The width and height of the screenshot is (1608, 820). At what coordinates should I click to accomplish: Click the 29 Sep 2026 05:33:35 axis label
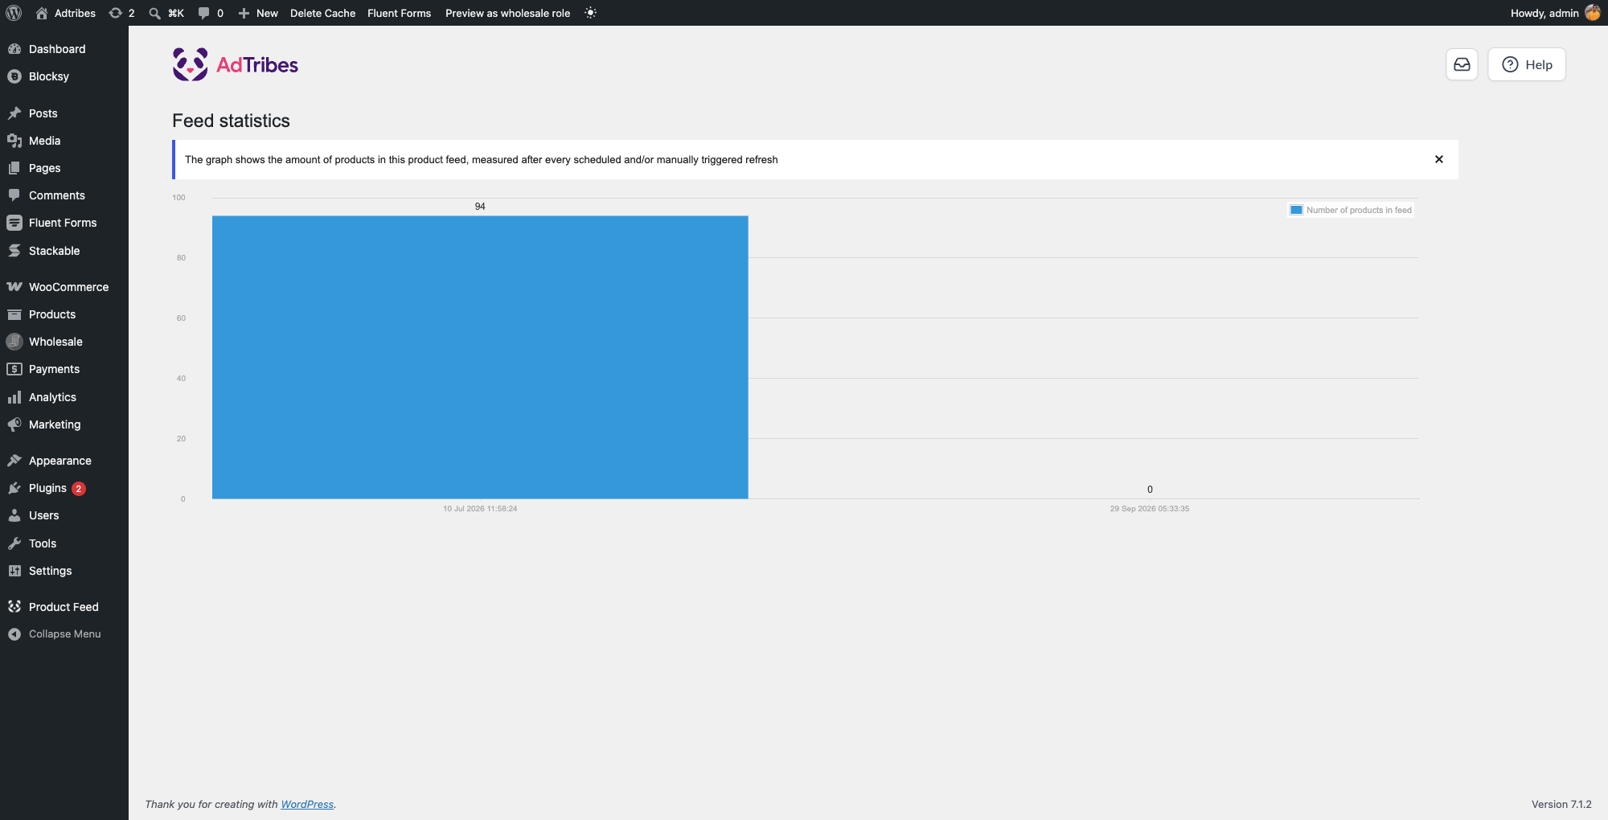[1150, 509]
